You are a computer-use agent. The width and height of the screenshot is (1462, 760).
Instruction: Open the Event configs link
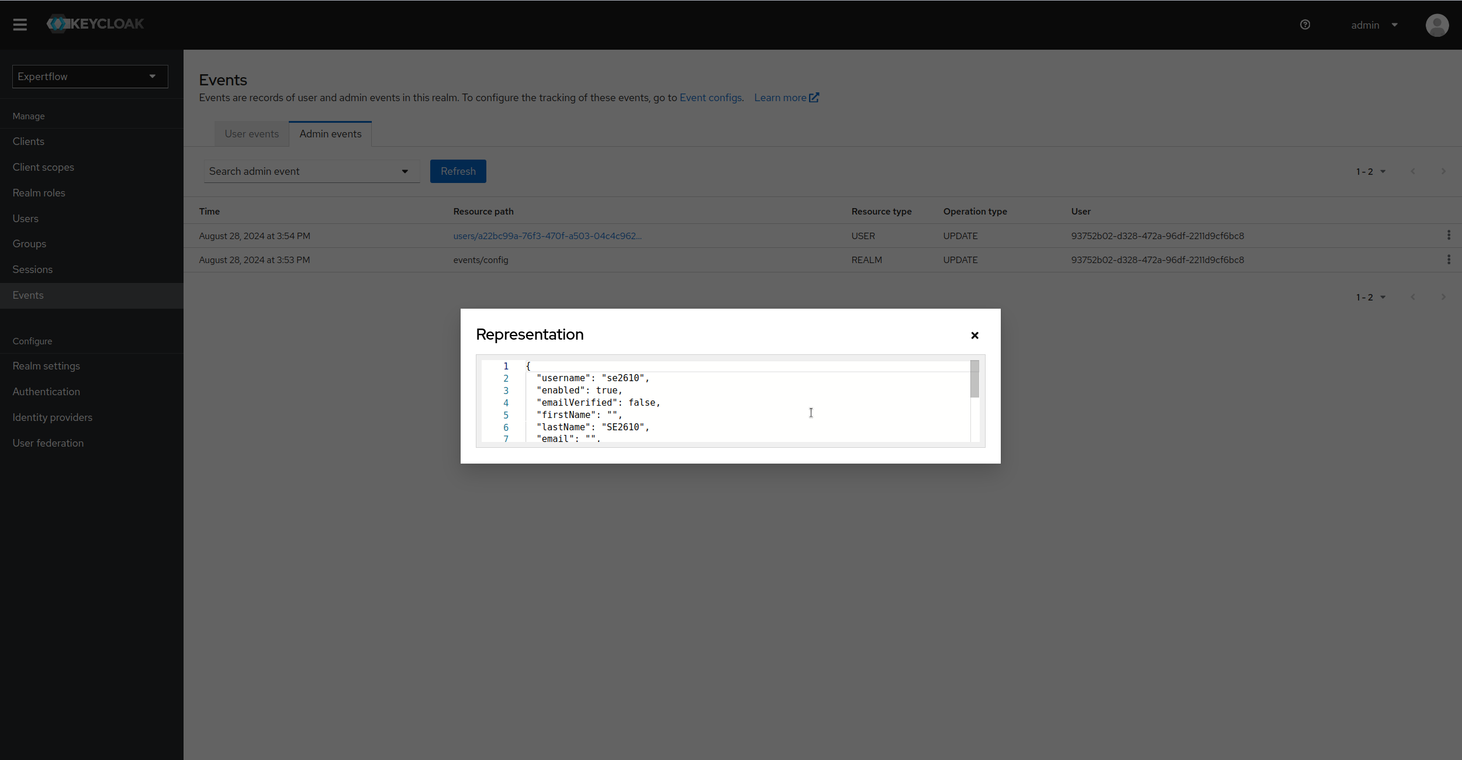(710, 98)
